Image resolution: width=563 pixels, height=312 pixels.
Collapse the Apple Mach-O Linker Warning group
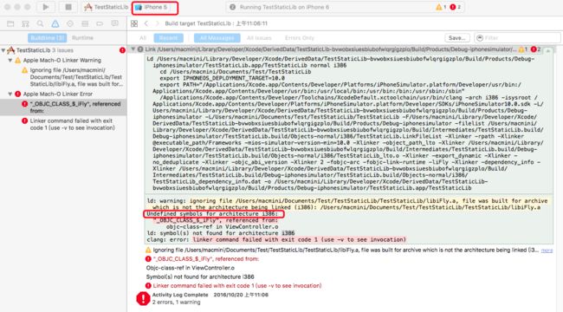pos(10,61)
